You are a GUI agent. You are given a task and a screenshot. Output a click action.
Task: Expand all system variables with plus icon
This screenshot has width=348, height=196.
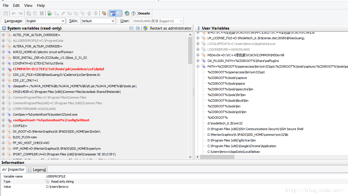click(x=138, y=28)
